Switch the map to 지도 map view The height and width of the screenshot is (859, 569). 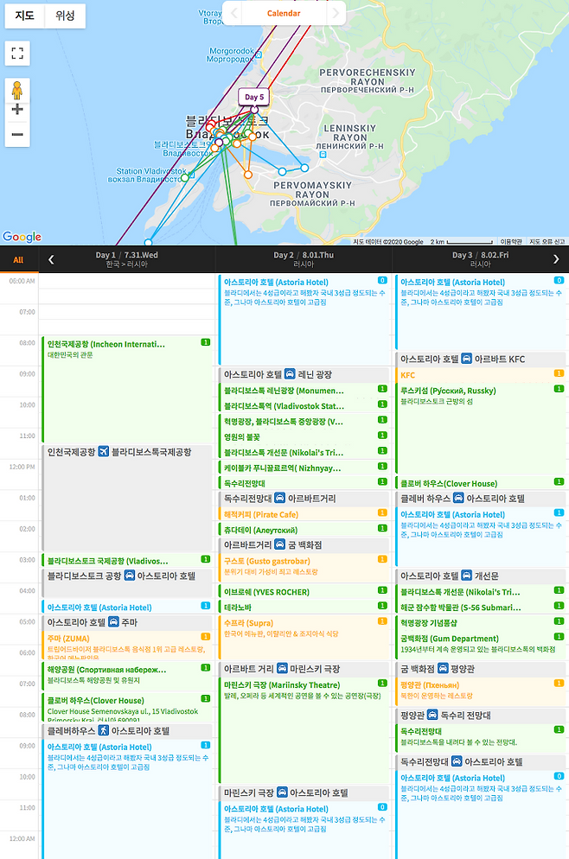[25, 16]
